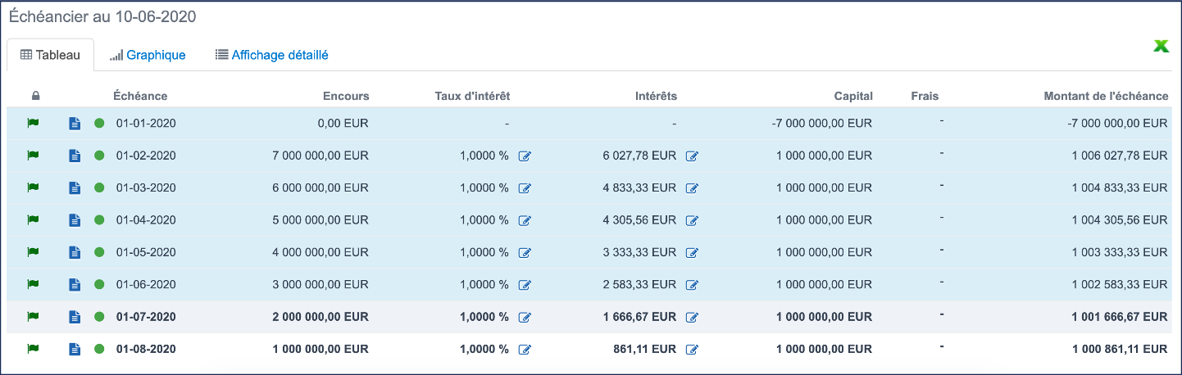This screenshot has height=375, width=1182.
Task: Click green status dot for 01-02-2020
Action: click(x=99, y=156)
